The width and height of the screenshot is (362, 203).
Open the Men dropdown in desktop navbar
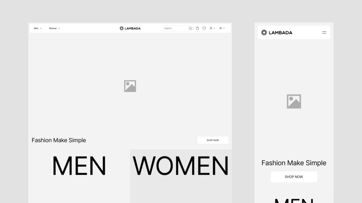(37, 28)
